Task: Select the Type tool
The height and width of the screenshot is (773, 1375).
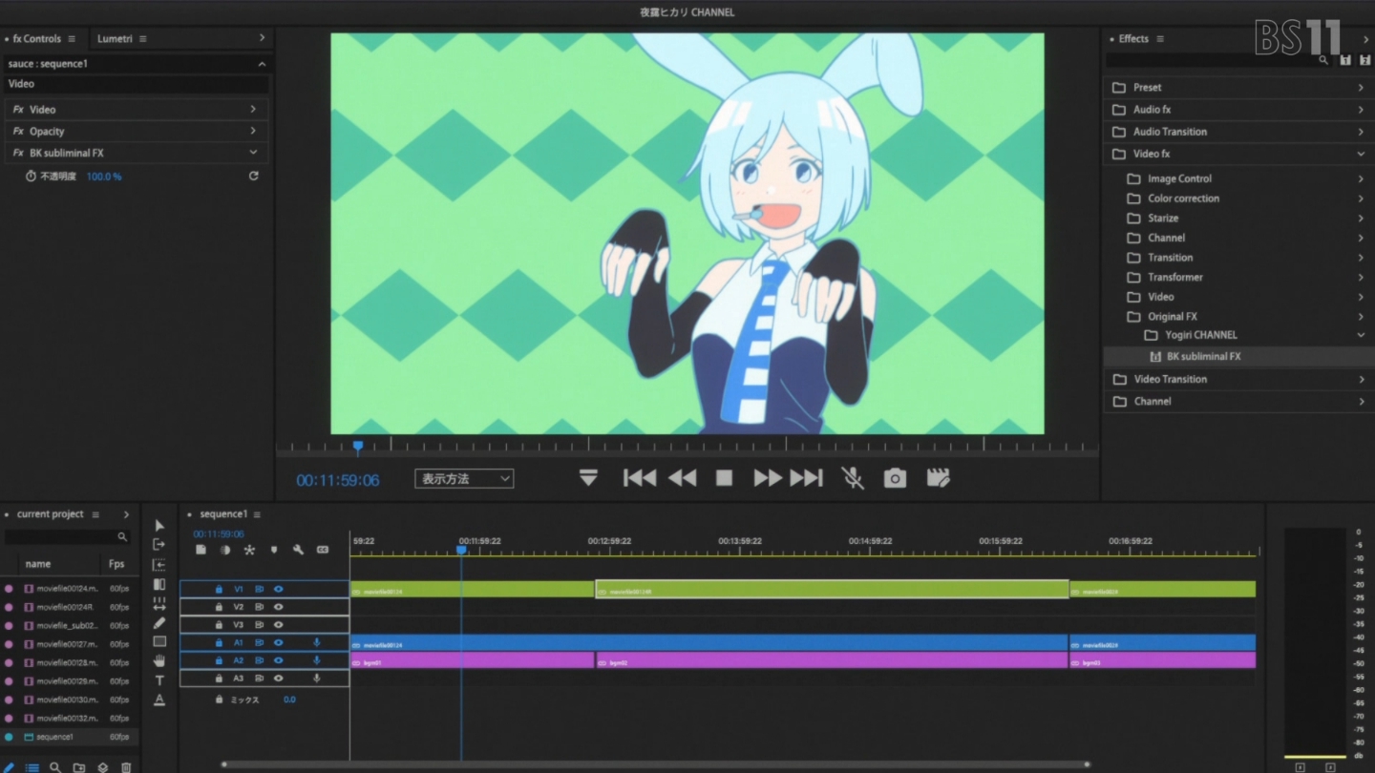Action: [159, 680]
